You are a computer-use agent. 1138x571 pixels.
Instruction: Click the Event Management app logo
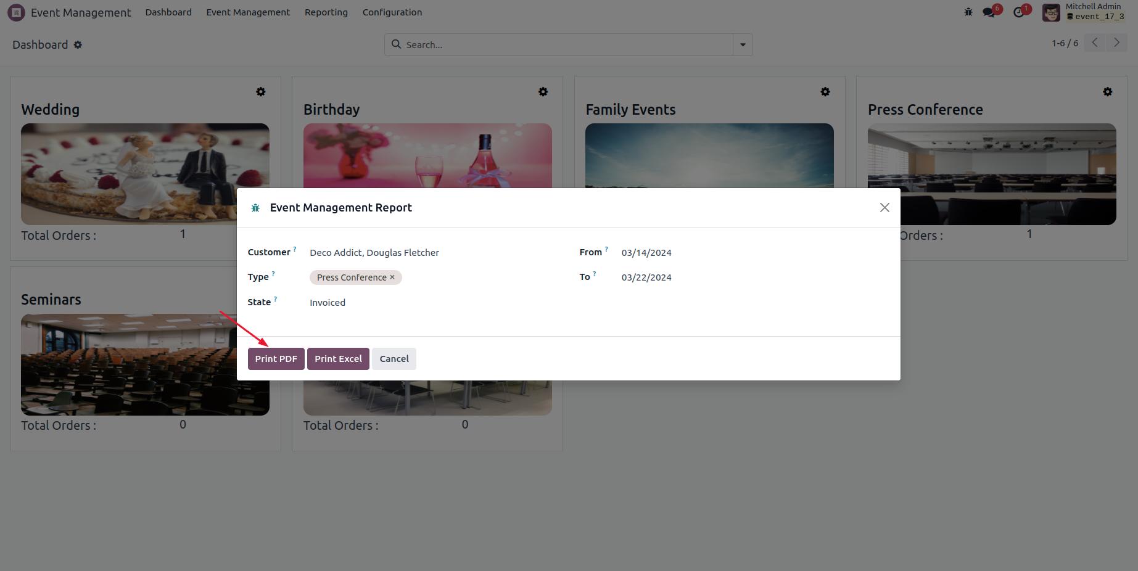[16, 12]
